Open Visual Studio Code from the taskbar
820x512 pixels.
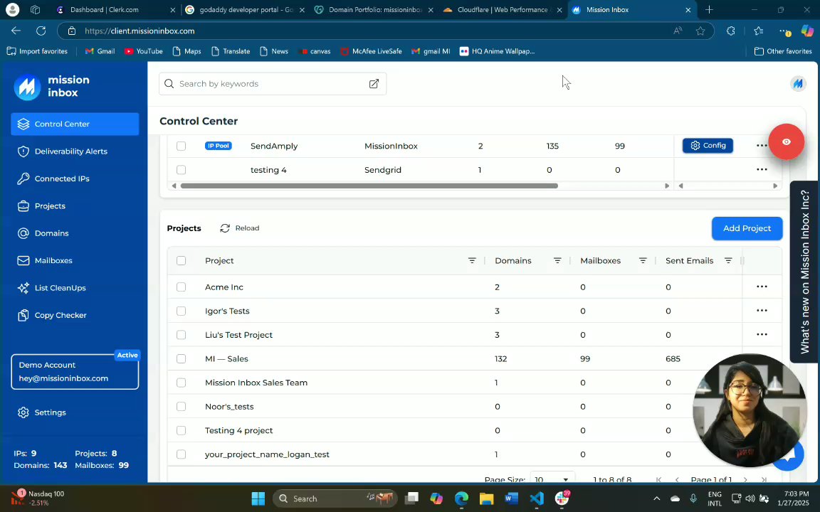(537, 498)
